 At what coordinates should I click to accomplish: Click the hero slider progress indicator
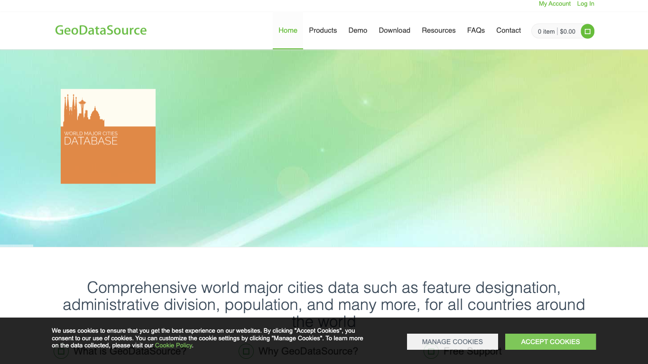pos(17,246)
